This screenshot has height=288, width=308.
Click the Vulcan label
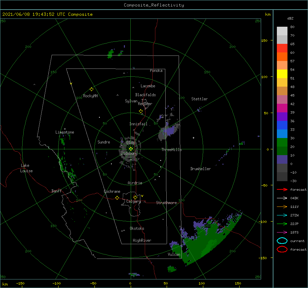174,254
